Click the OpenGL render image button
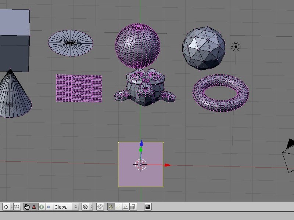294x220 pixels. point(148,207)
